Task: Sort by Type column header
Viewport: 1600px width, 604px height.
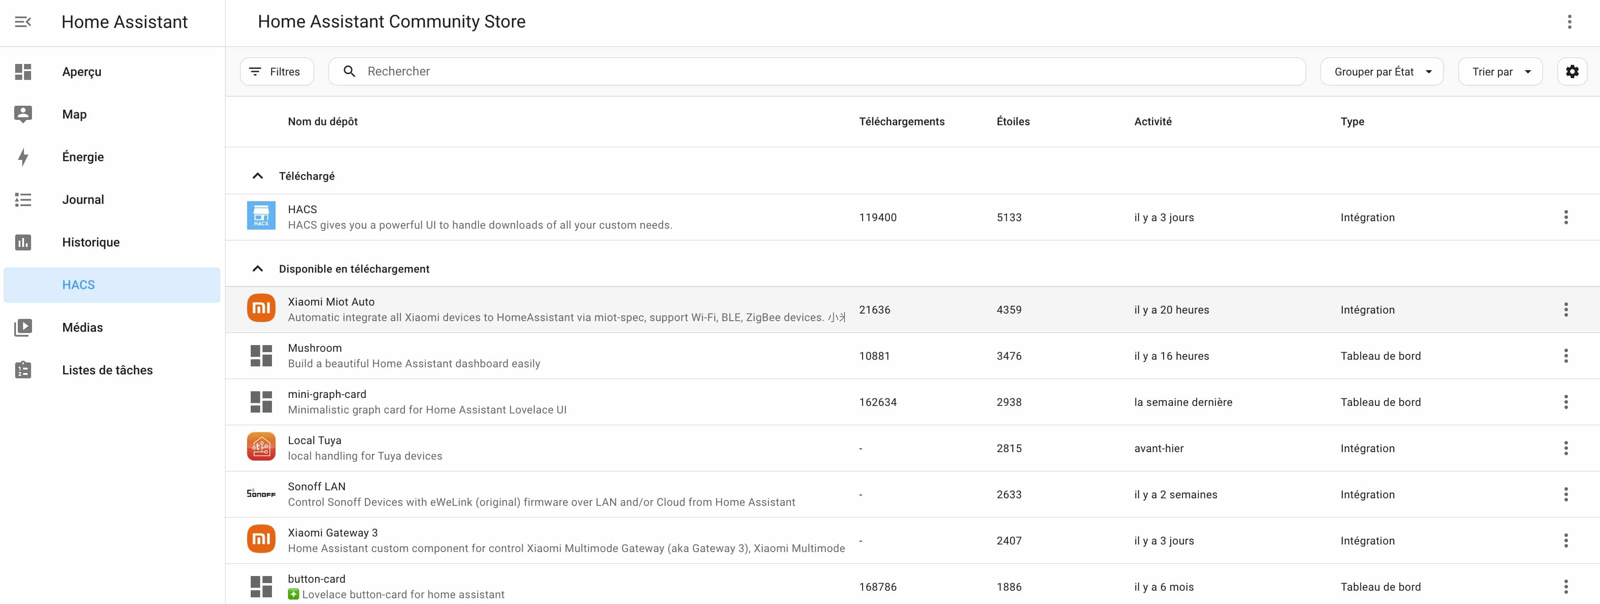Action: point(1352,122)
